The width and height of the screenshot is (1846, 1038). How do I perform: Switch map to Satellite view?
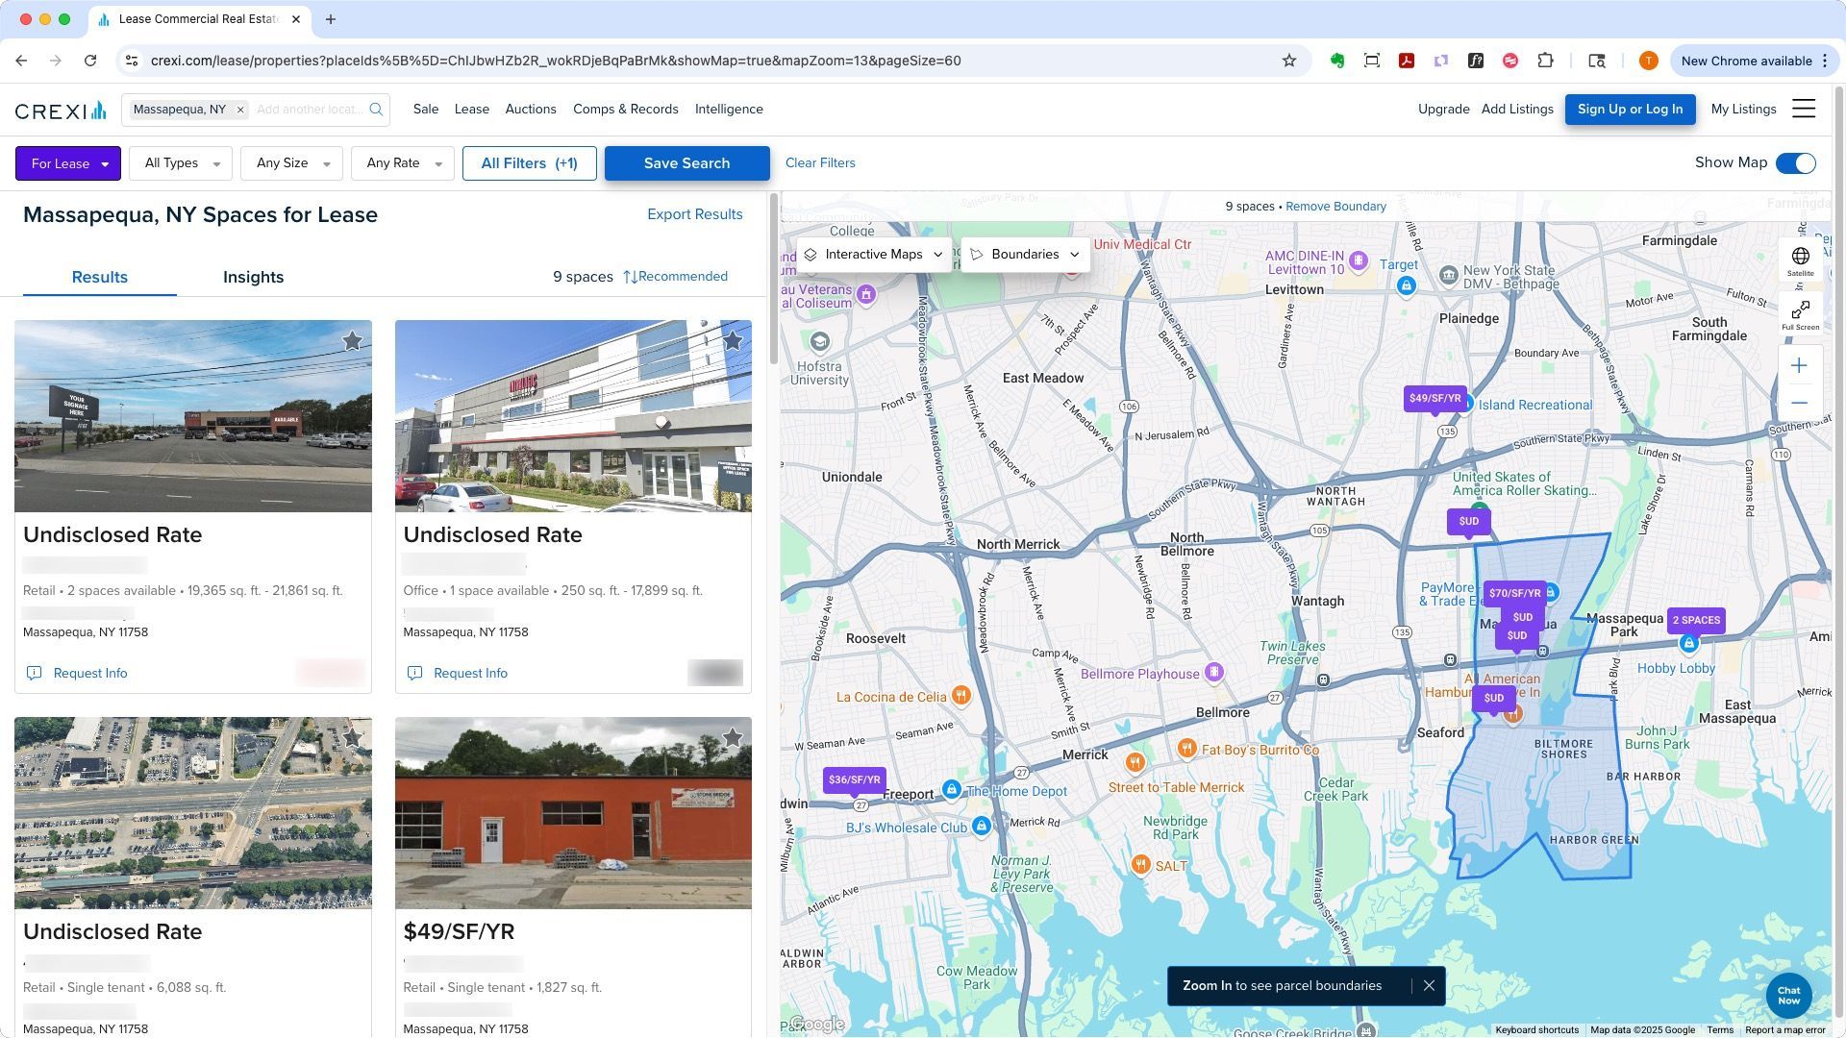pos(1800,259)
